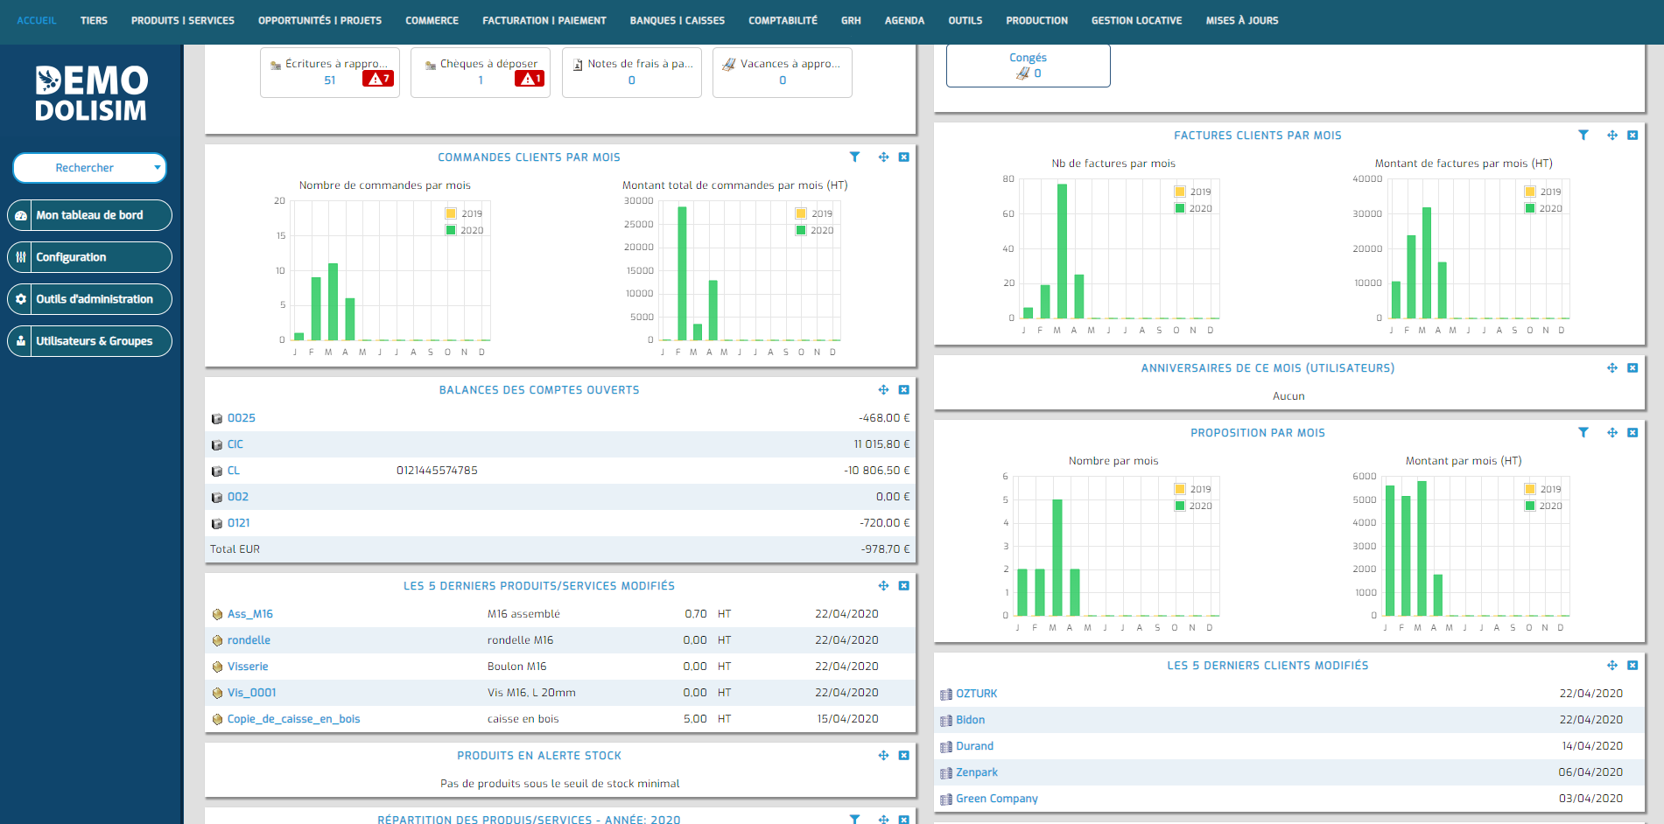Open product Vis_0001
Screen dimensions: 1664x824
(252, 692)
